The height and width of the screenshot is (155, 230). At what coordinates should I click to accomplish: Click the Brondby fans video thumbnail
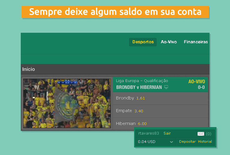67,103
